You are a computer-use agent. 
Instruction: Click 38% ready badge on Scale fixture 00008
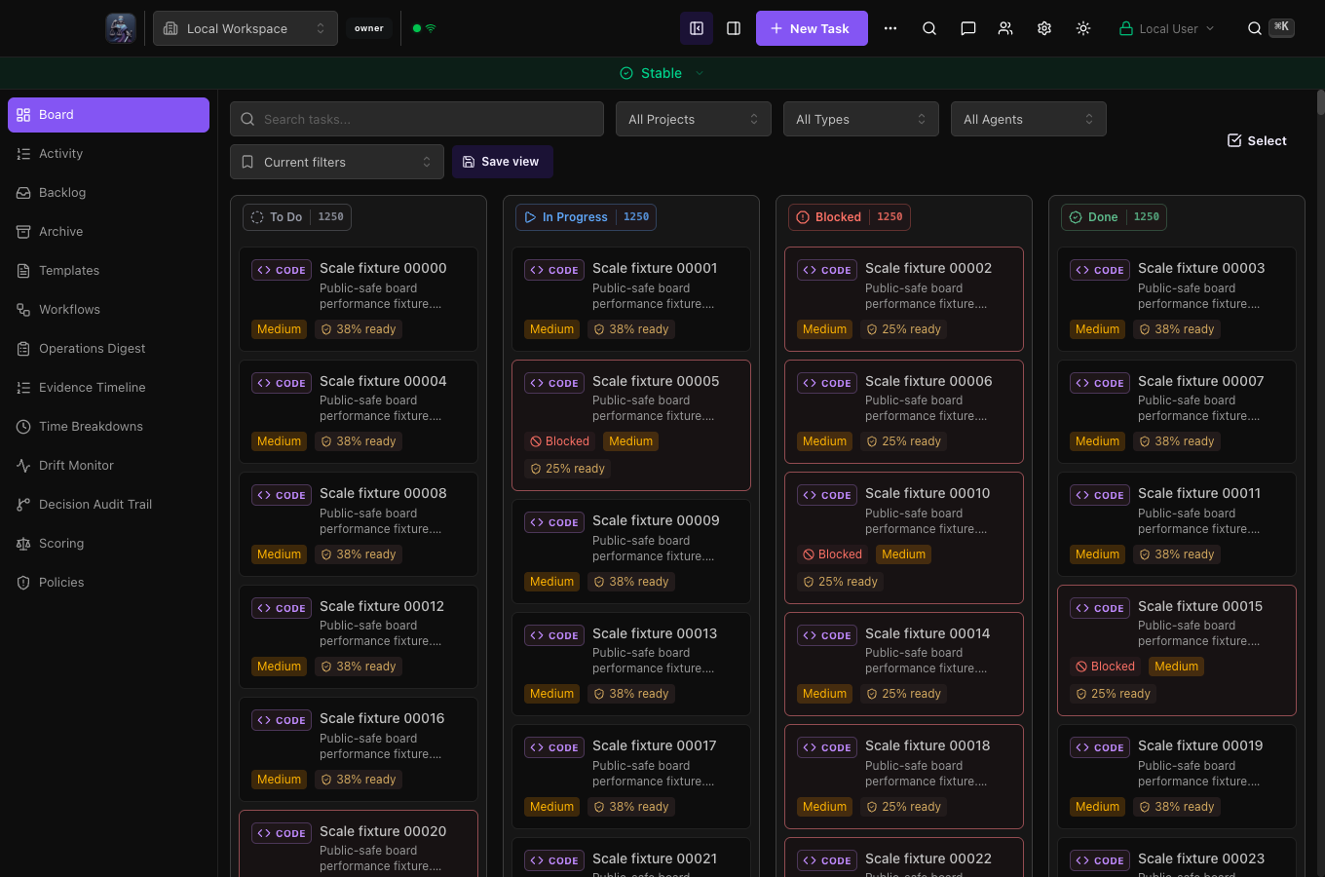(x=359, y=554)
